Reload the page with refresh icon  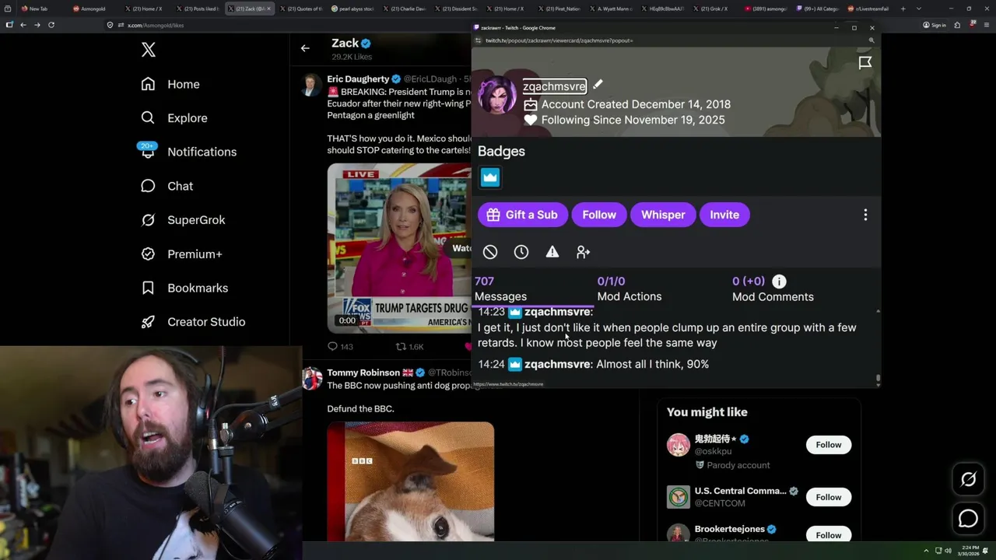point(51,25)
